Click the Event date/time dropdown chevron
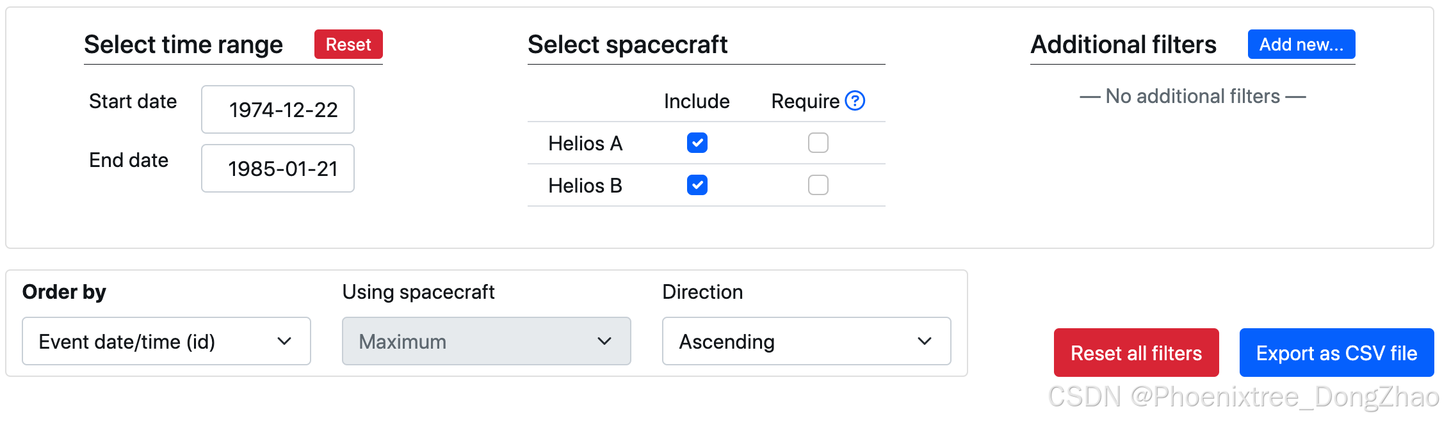 (x=284, y=342)
